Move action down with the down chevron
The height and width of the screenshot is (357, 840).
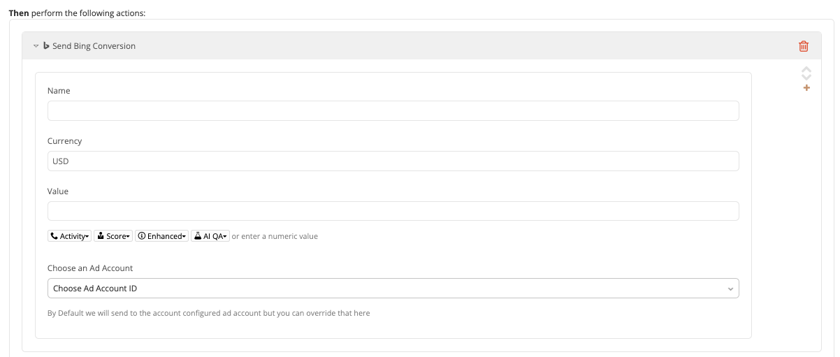806,77
